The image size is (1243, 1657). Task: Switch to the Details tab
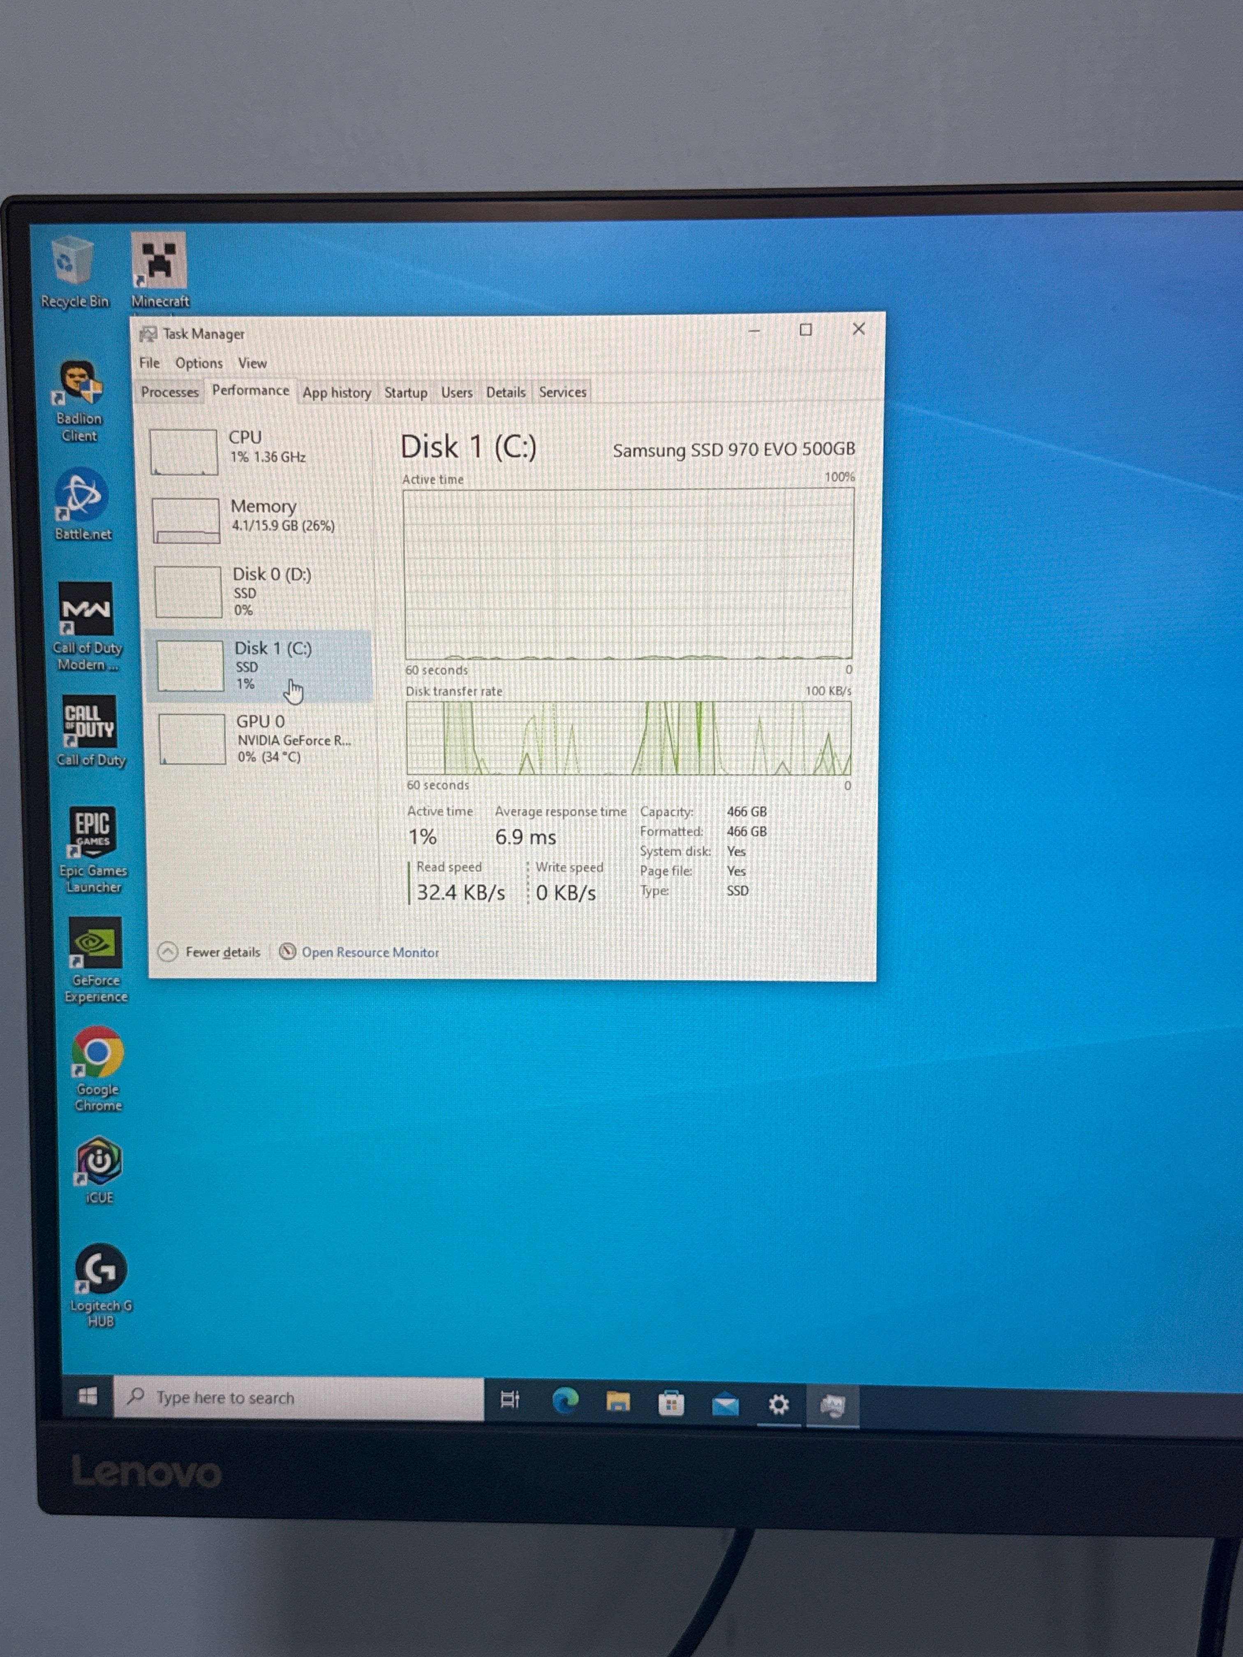pos(506,392)
